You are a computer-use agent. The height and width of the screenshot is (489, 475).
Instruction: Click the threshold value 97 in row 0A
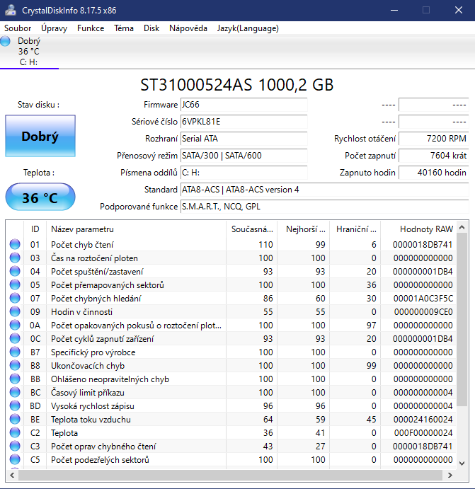(371, 326)
